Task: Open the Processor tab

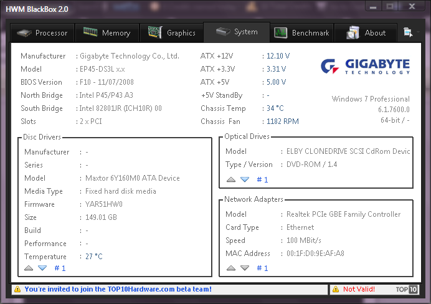Action: (42, 33)
